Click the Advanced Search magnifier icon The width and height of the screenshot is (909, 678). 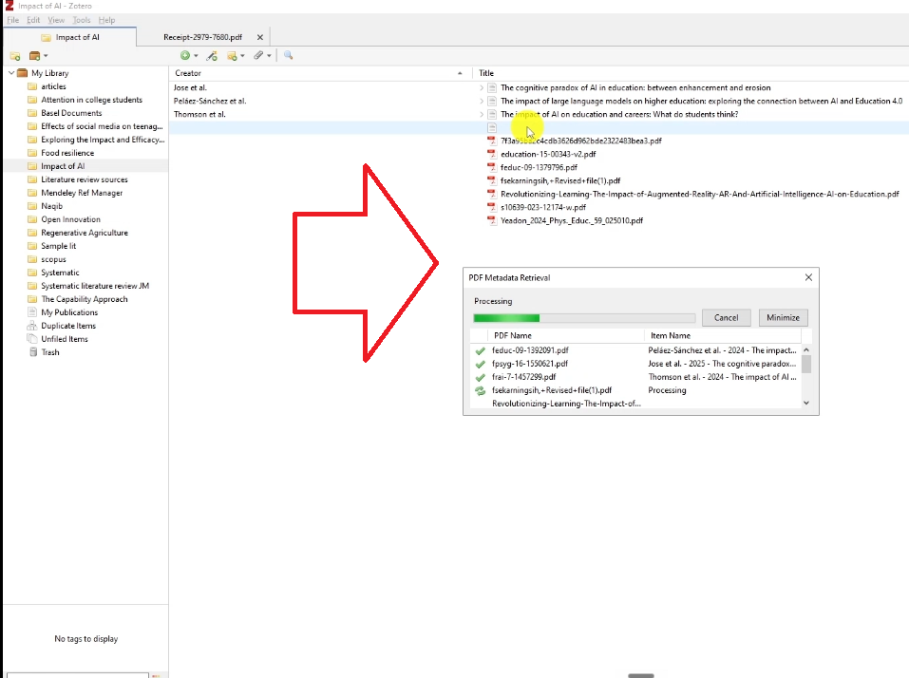click(x=288, y=56)
